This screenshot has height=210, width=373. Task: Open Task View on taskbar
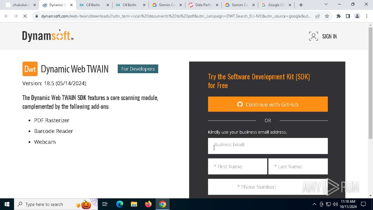(105, 204)
